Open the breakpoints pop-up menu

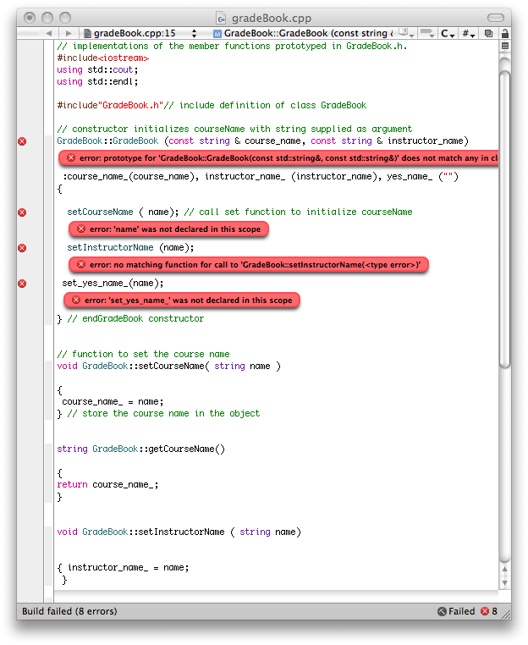point(427,33)
